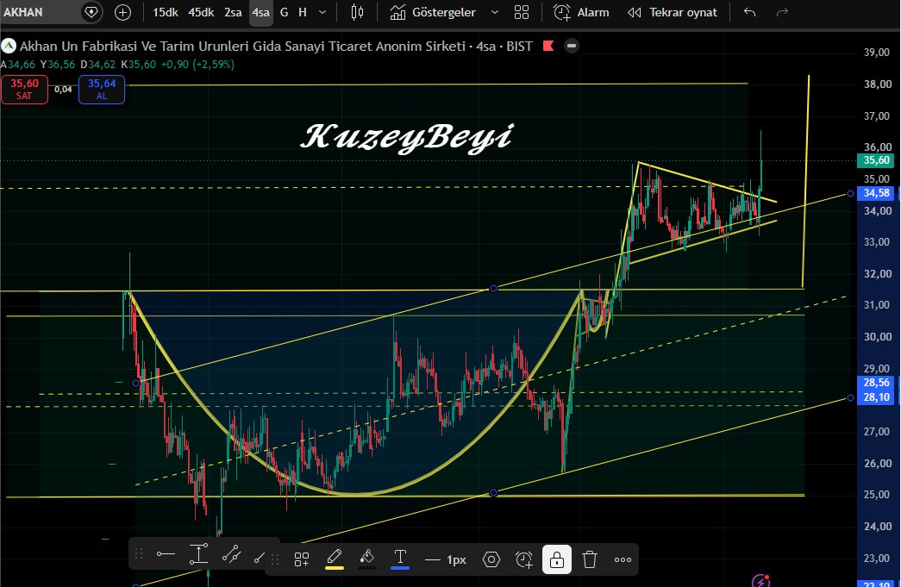The width and height of the screenshot is (901, 587).
Task: Open the layout templates grid
Action: [521, 12]
